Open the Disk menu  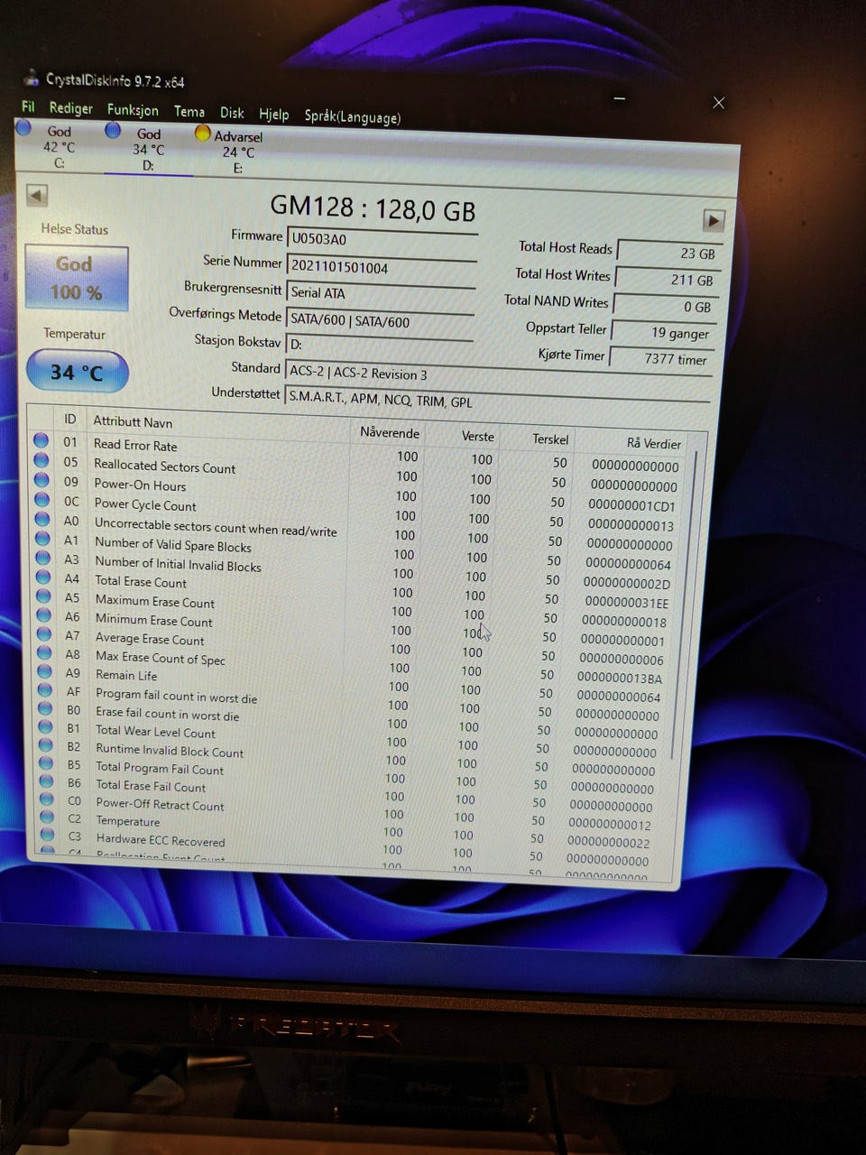(x=232, y=113)
